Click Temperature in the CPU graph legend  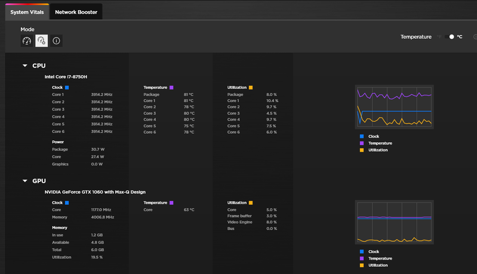(380, 143)
